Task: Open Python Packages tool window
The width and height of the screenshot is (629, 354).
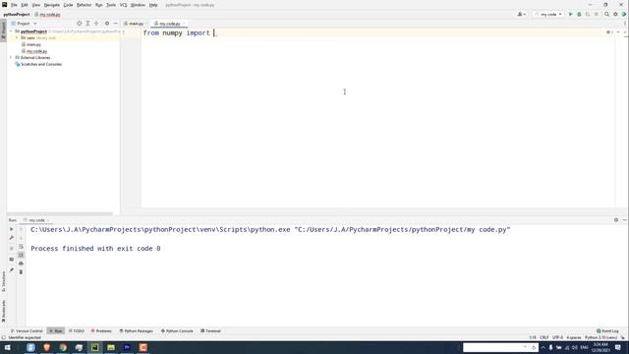Action: (136, 331)
